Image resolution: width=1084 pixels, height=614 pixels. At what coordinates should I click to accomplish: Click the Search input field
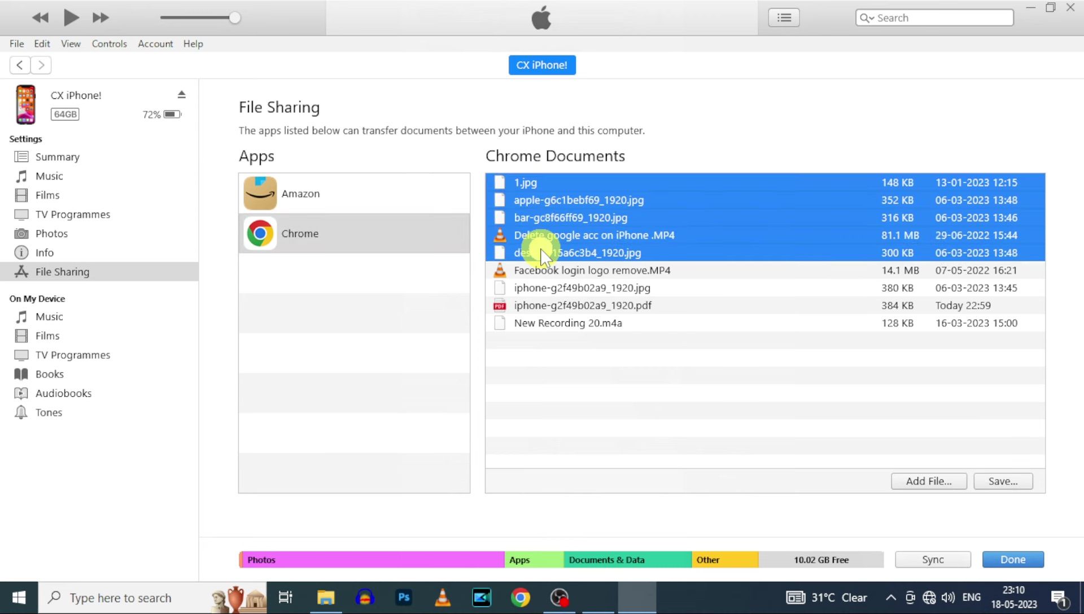[x=934, y=17]
